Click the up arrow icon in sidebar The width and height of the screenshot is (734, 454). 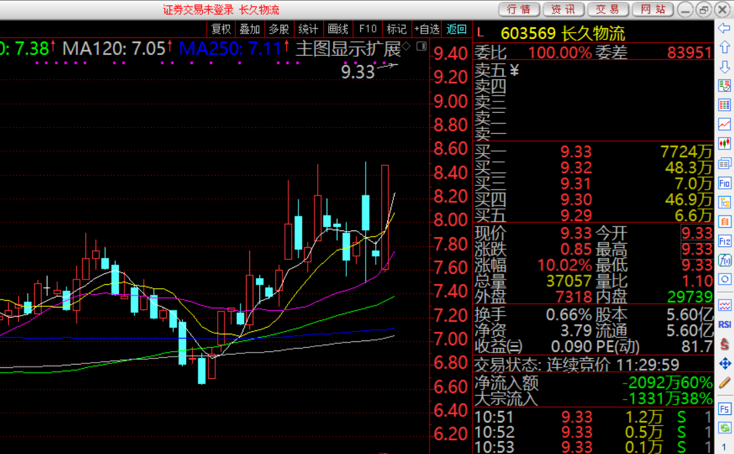click(x=724, y=47)
